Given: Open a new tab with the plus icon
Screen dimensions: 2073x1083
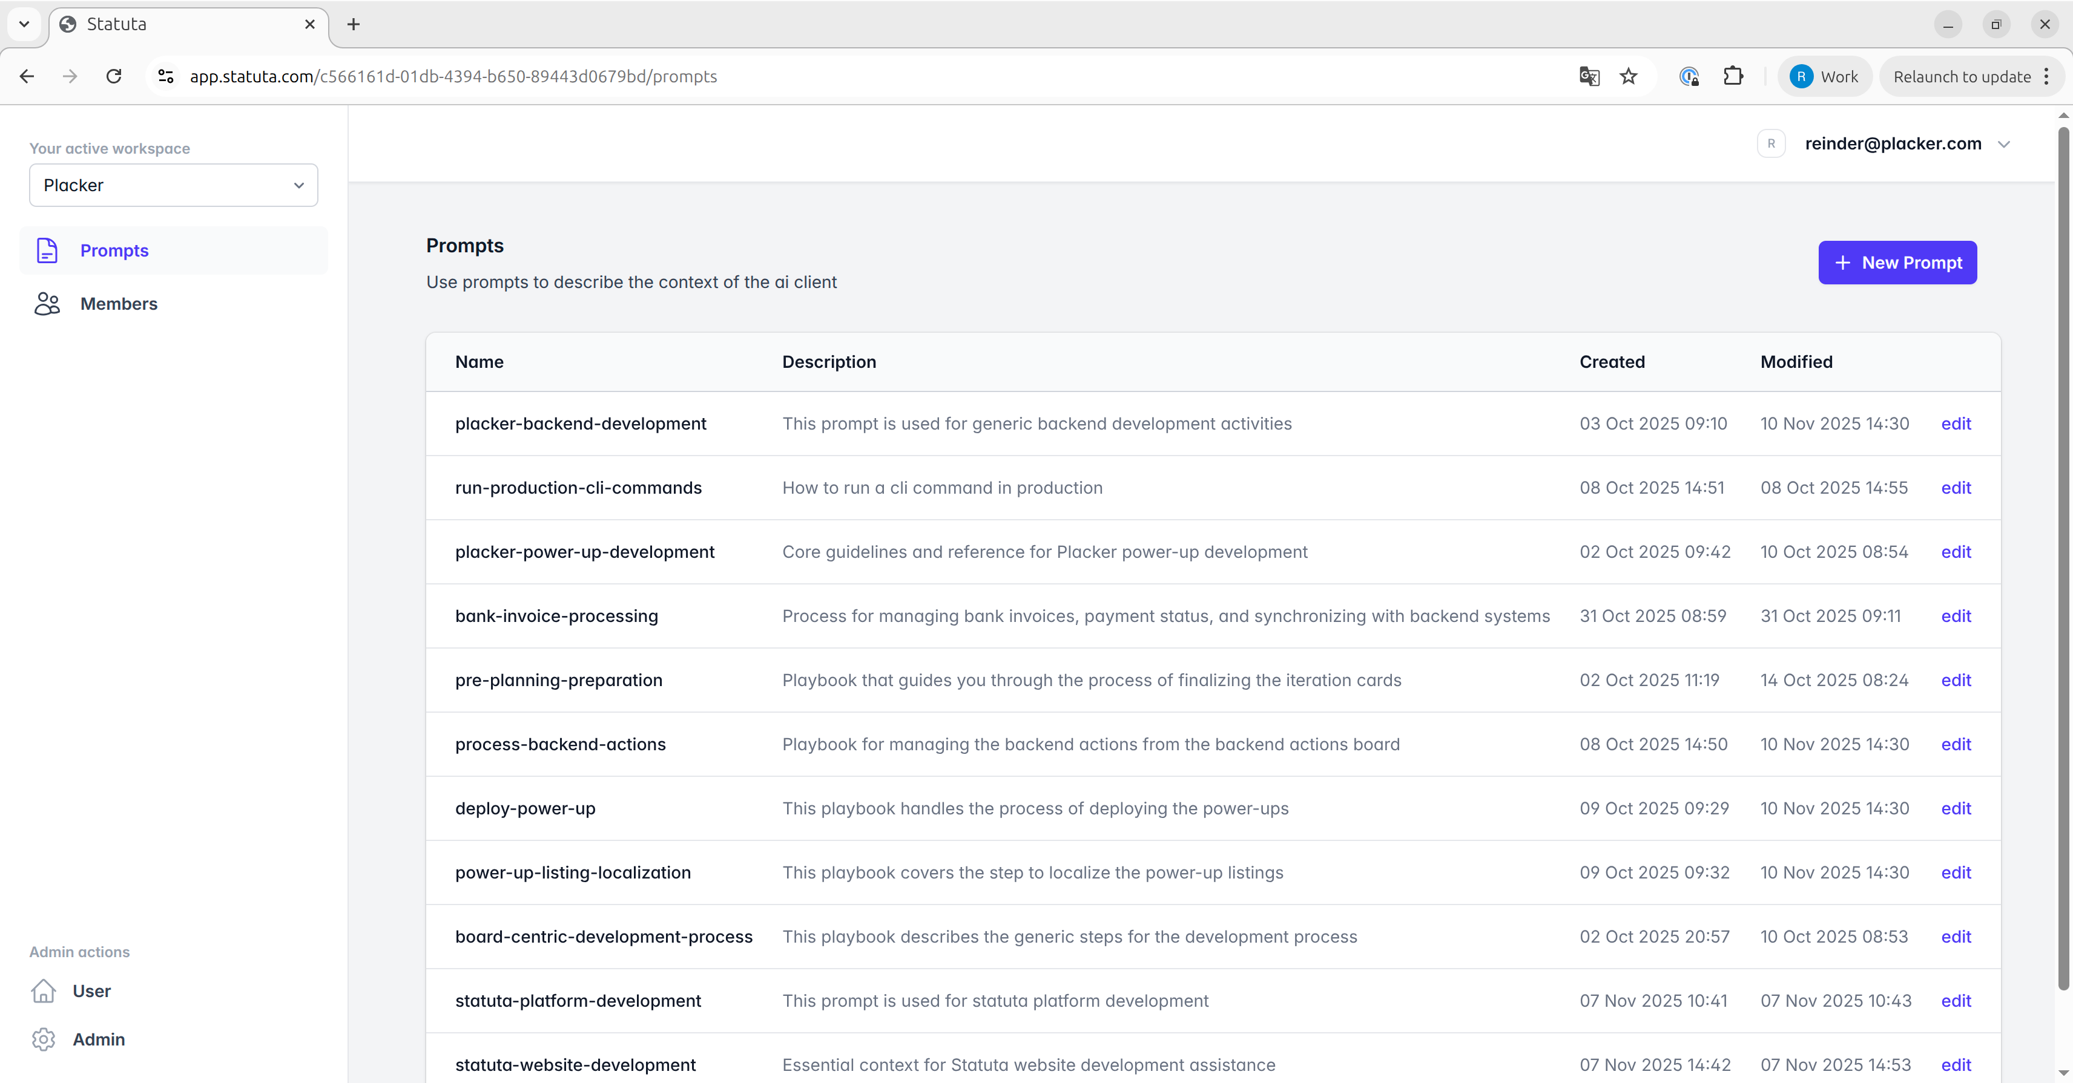Looking at the screenshot, I should [x=354, y=24].
